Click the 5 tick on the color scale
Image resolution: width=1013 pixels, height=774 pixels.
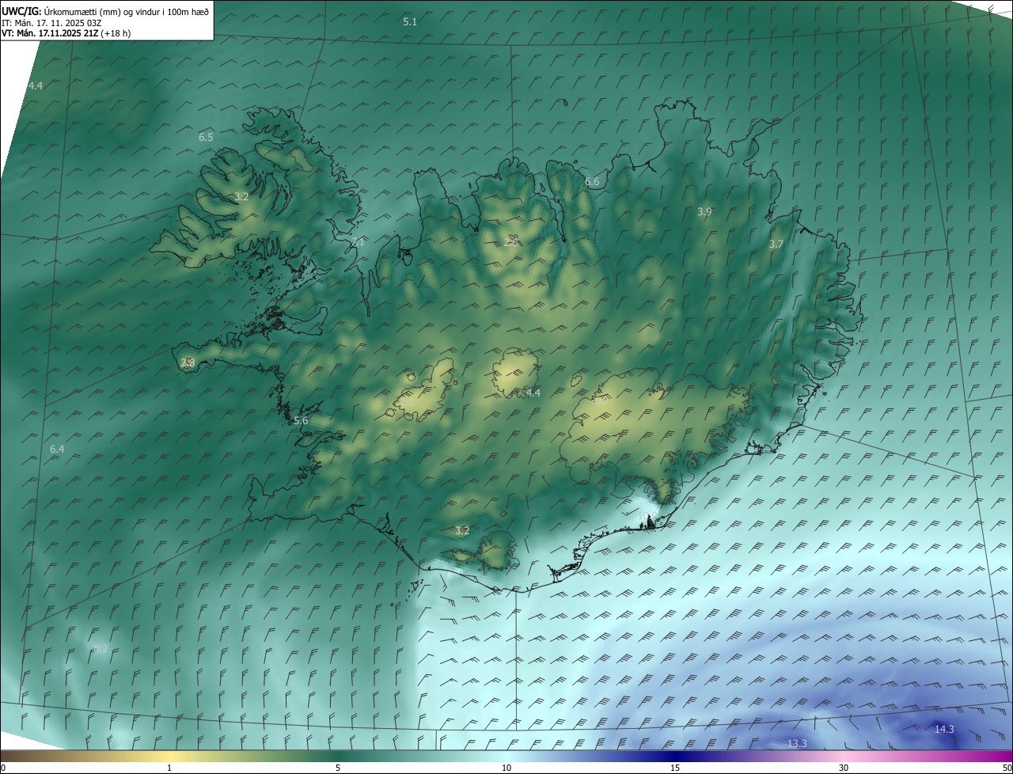338,768
